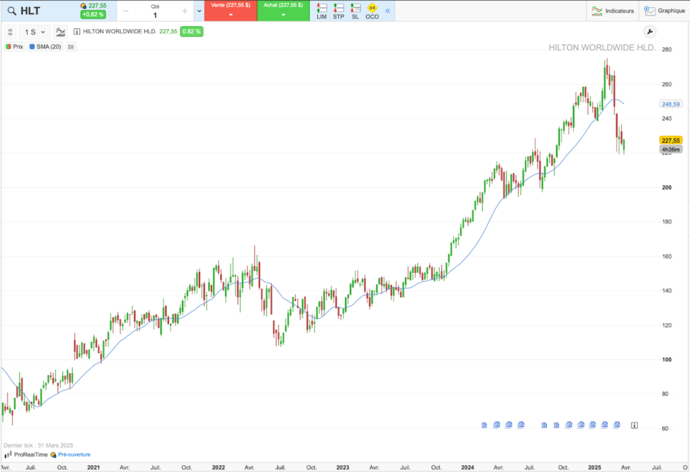Screen dimensions: 690x472
Task: Select the STP stop order icon
Action: click(x=338, y=11)
